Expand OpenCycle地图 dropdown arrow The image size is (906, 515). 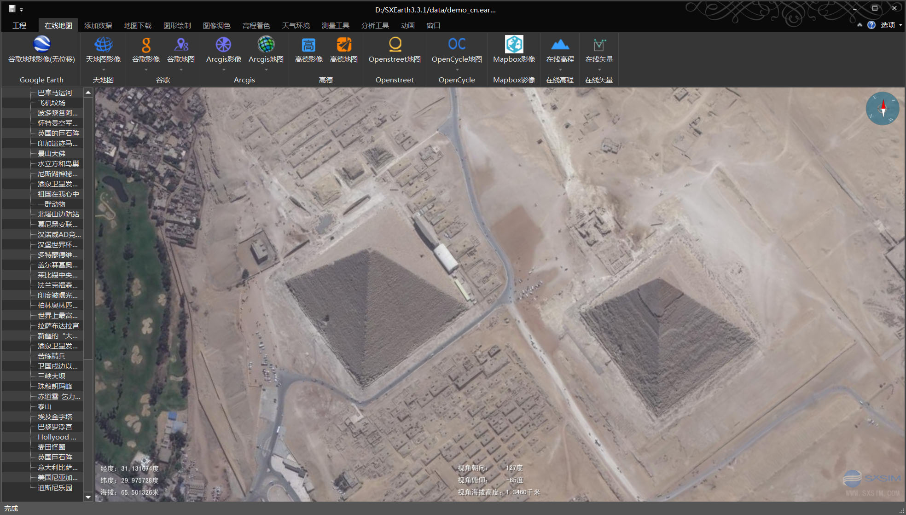(457, 70)
